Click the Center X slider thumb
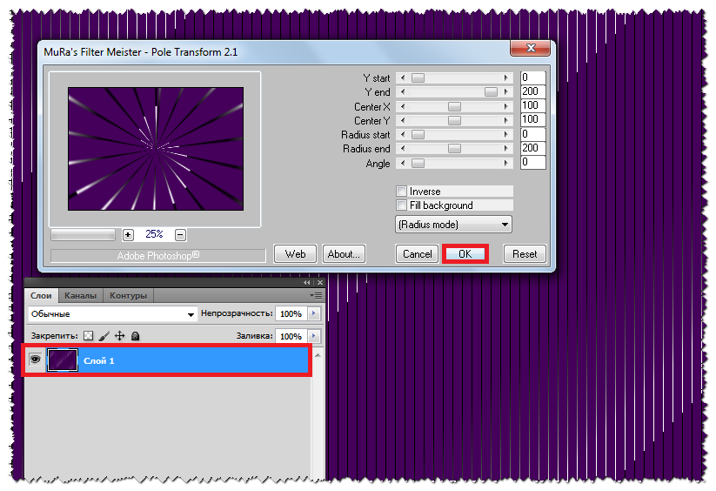The height and width of the screenshot is (491, 716). (454, 106)
